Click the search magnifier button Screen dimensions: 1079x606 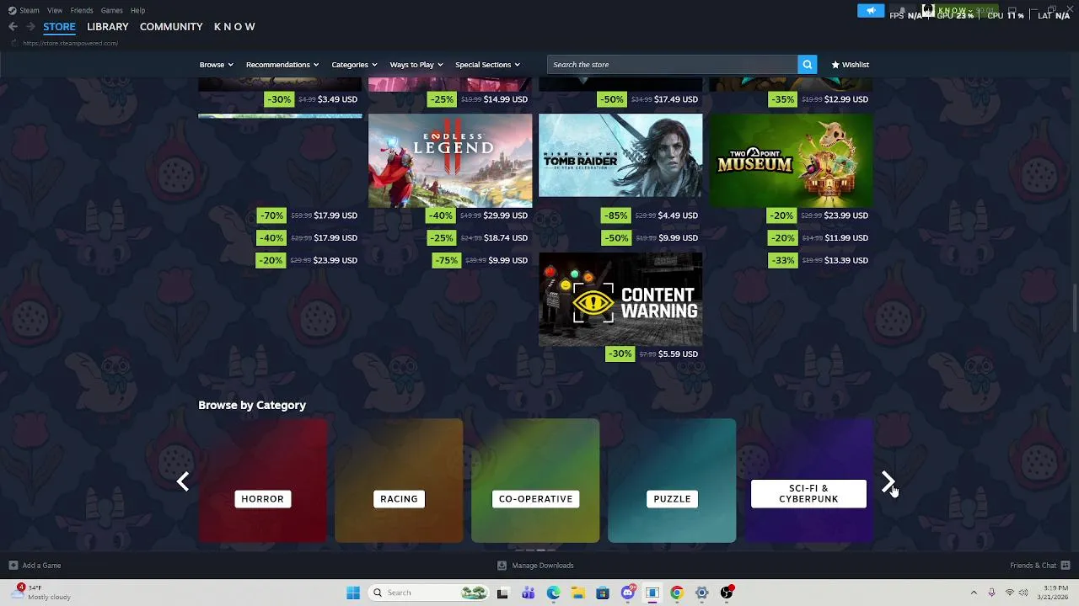point(807,65)
